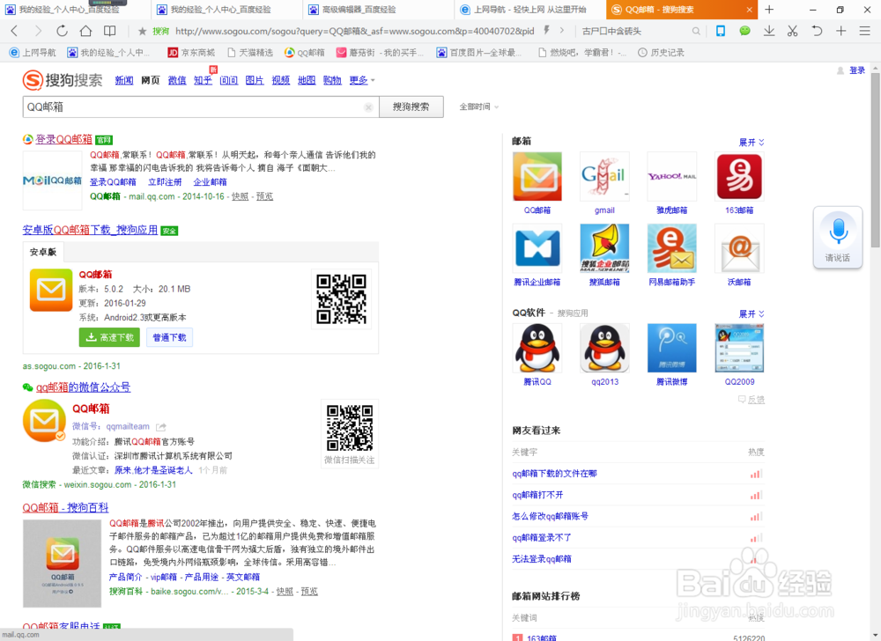Open downloads via the download arrow icon
The height and width of the screenshot is (641, 881).
[769, 31]
